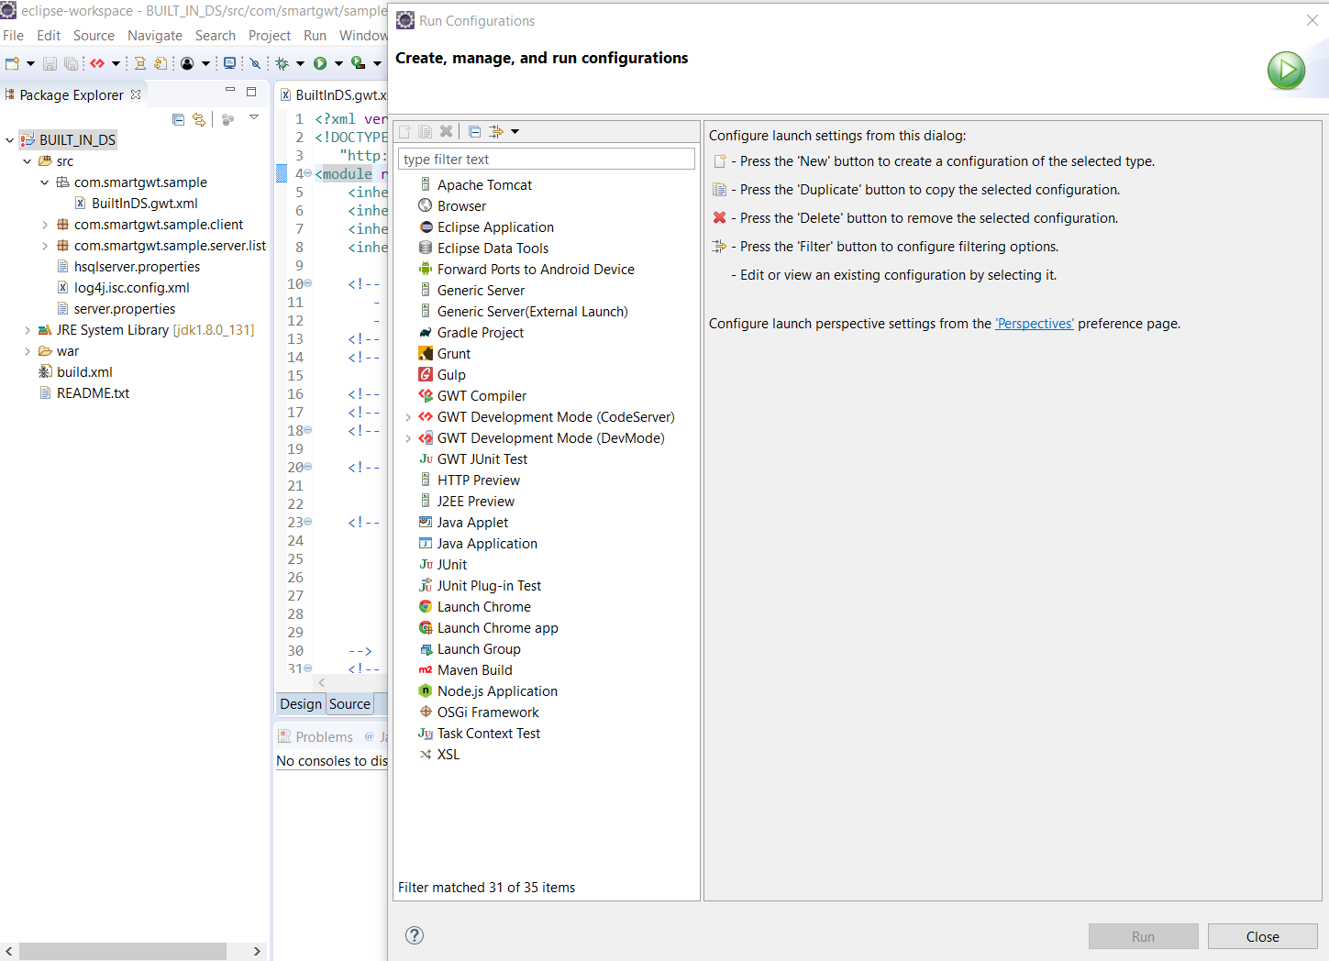Expand the JRE System Library node
Image resolution: width=1329 pixels, height=961 pixels.
[x=27, y=330]
